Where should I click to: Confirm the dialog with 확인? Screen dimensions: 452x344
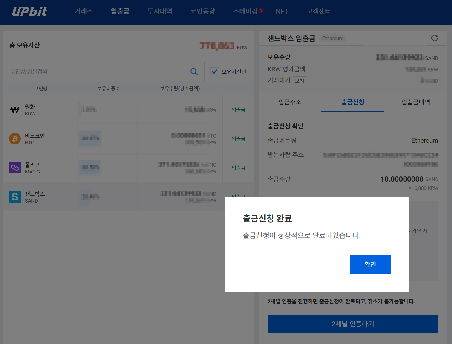(x=370, y=264)
